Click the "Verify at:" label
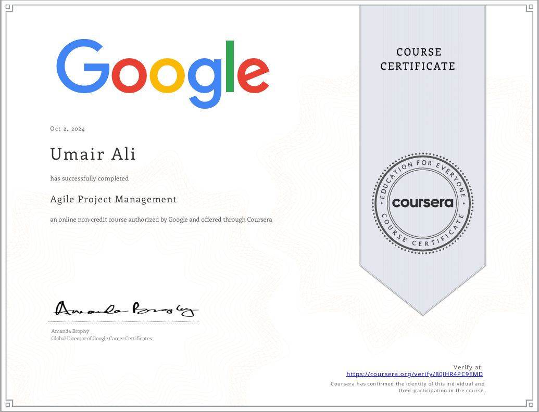Image resolution: width=539 pixels, height=412 pixels. pos(468,367)
